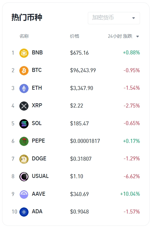Click the ETH -1.54% change value
Image resolution: width=152 pixels, height=228 pixels.
coord(132,88)
